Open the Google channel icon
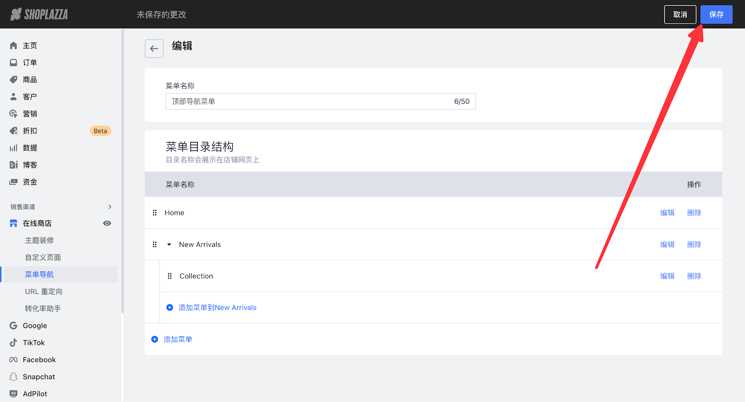Viewport: 745px width, 402px height. [x=14, y=326]
